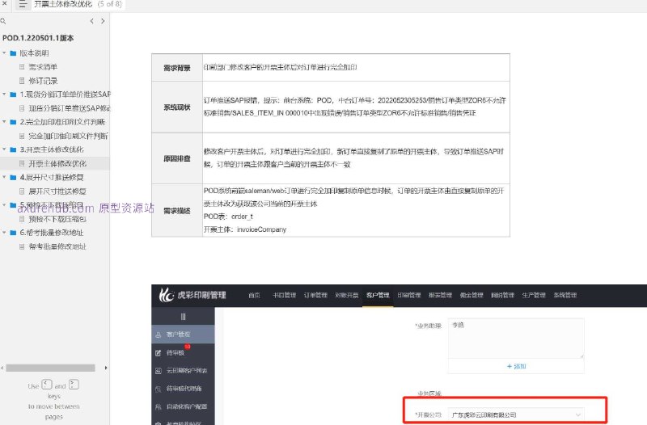
Task: Click the sidebar scrollbar left arrow
Action: pos(2,368)
